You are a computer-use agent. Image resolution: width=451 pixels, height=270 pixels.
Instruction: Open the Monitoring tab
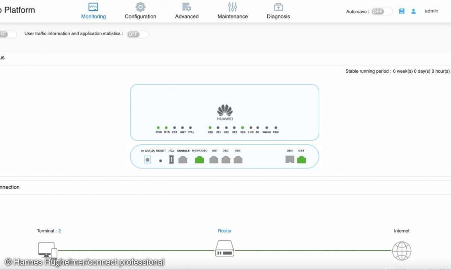coord(93,11)
